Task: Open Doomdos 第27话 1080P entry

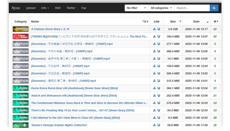Action: [60, 66]
